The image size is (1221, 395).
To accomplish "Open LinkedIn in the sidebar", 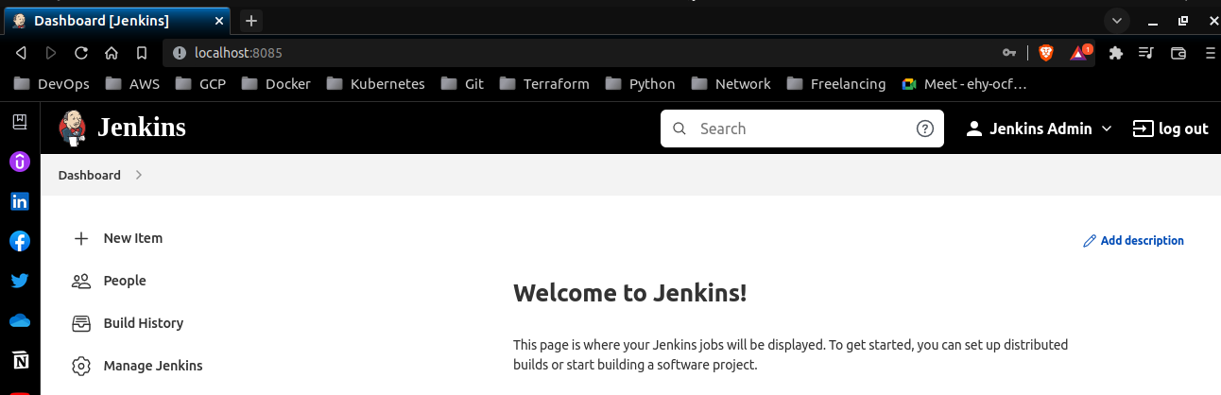I will tap(20, 201).
